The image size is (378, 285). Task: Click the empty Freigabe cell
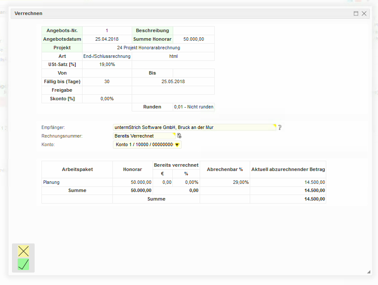[107, 90]
